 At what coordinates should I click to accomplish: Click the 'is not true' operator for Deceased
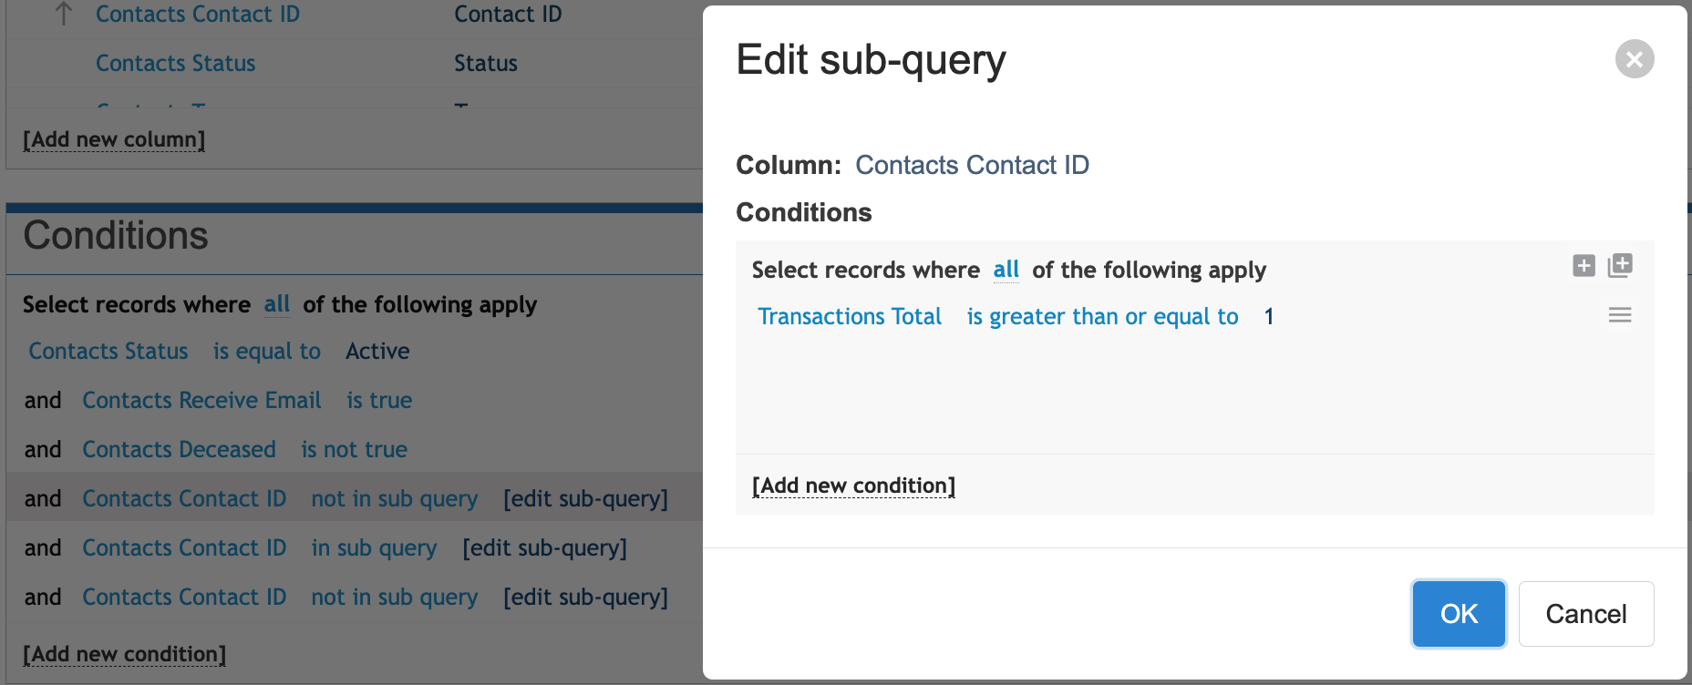tap(354, 449)
